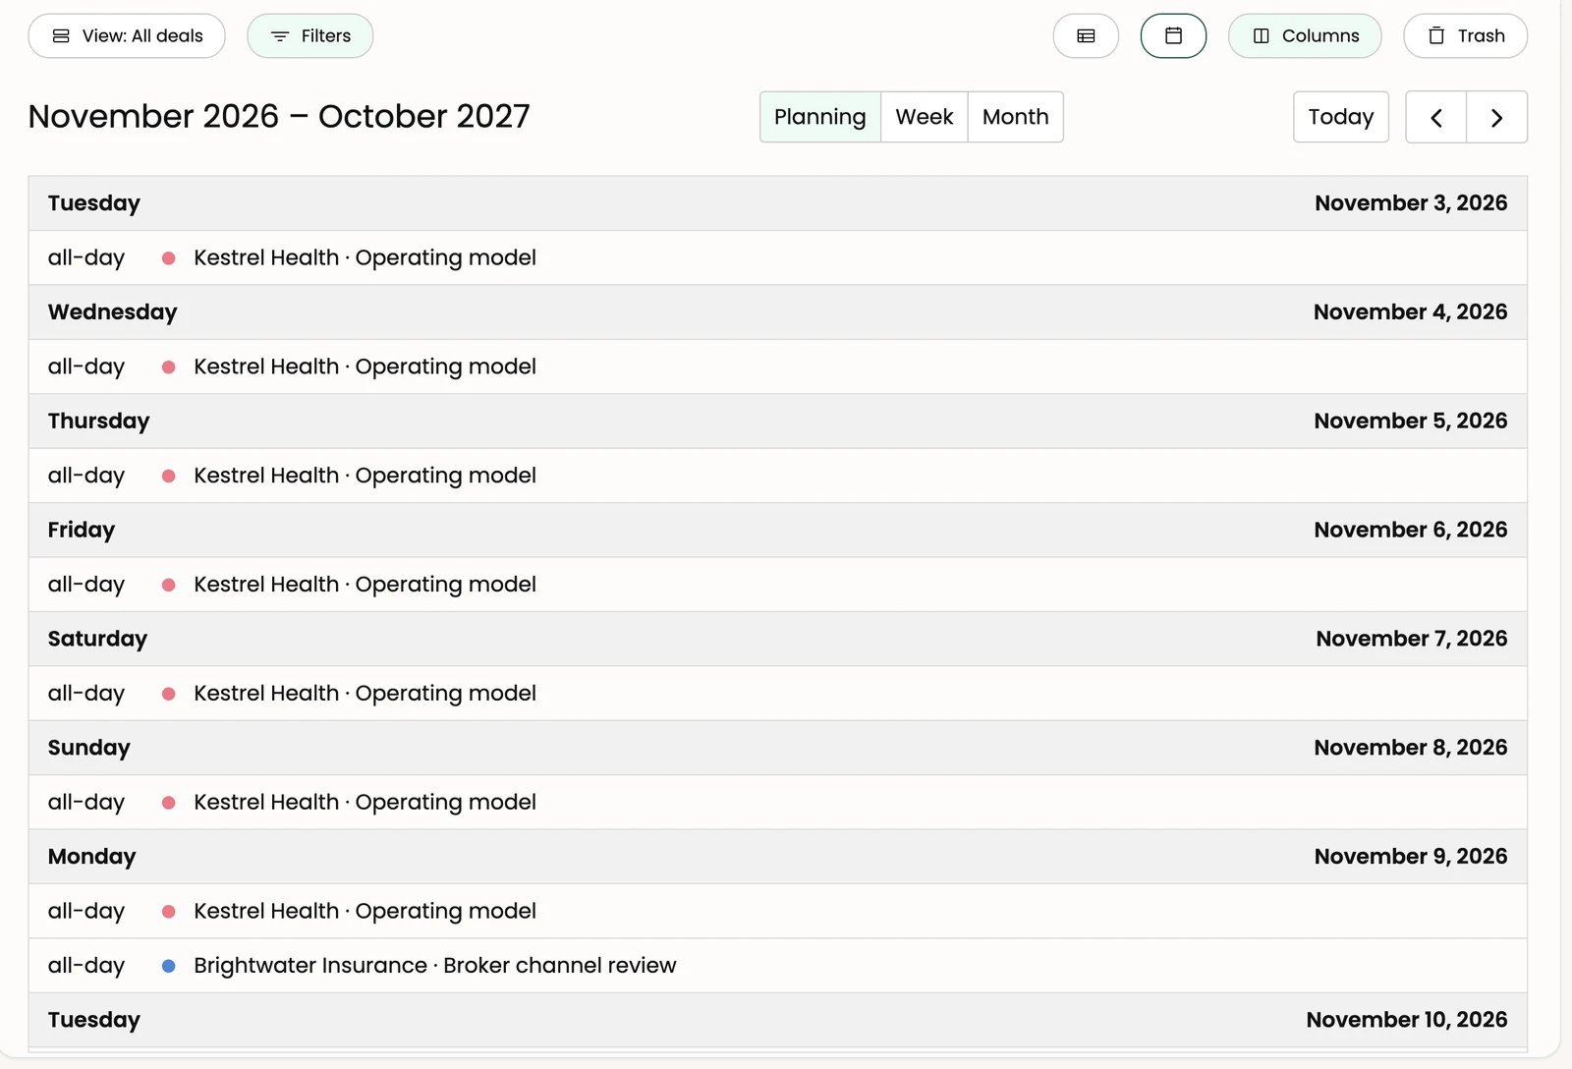
Task: Click the Sunday day label
Action: click(89, 749)
